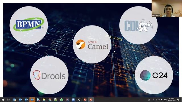182x102 pixels.
Task: Change the ENG input language
Action: click(166, 99)
